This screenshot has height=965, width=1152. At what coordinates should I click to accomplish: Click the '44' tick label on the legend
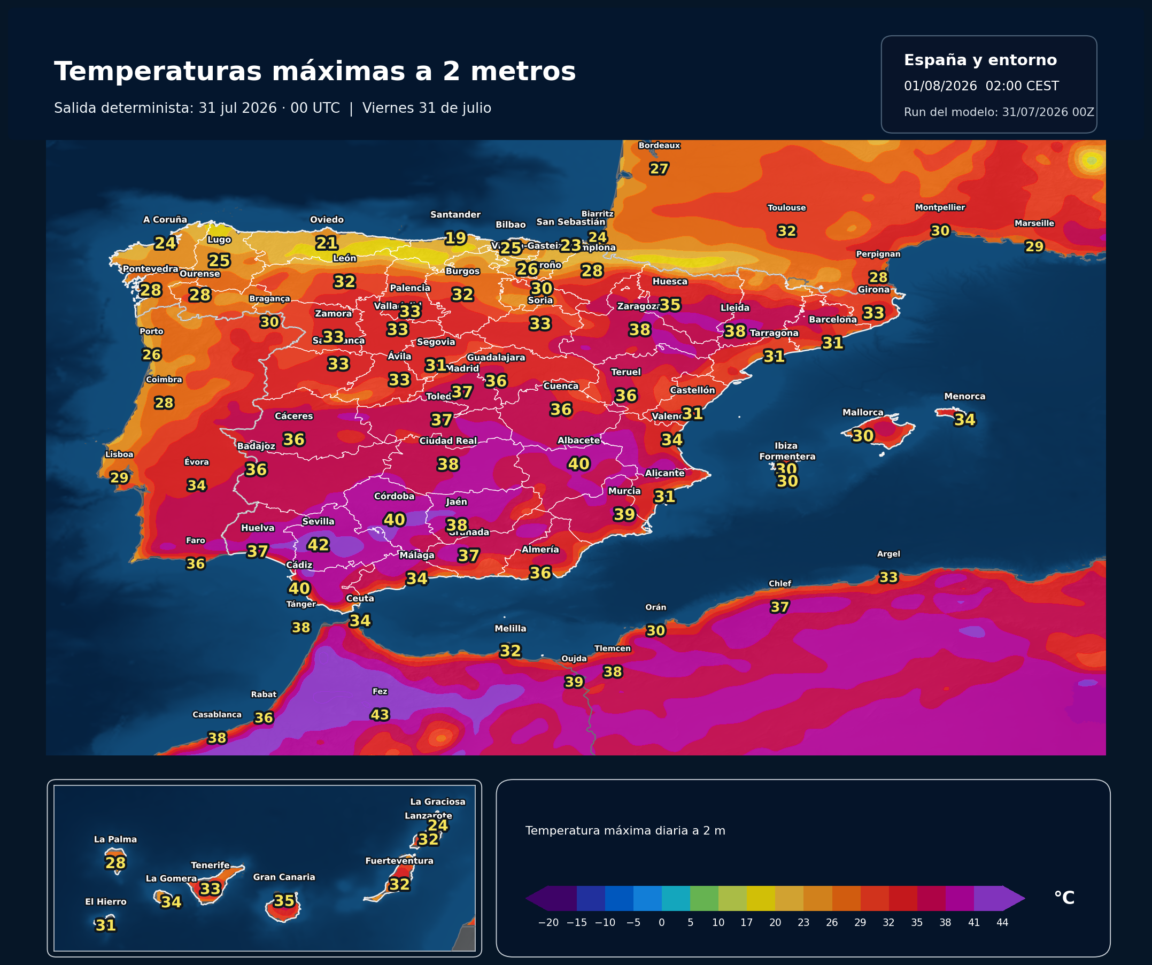point(1002,923)
